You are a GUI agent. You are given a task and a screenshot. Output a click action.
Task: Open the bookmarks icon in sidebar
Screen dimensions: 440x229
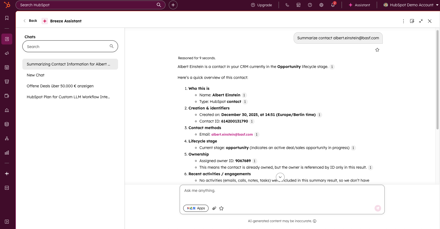point(7,18)
